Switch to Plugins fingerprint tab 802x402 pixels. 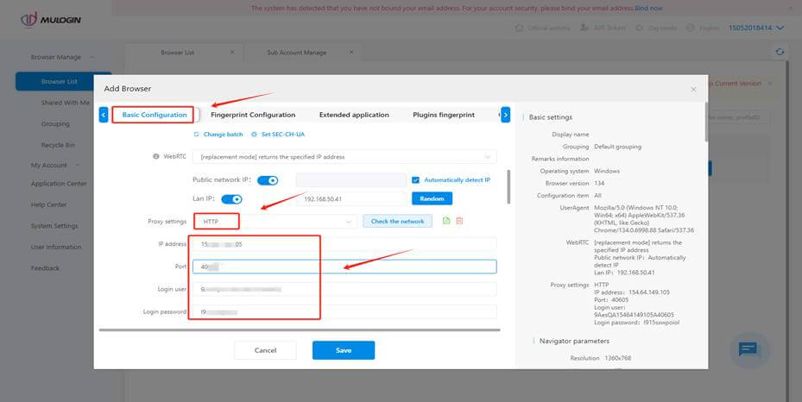point(444,115)
